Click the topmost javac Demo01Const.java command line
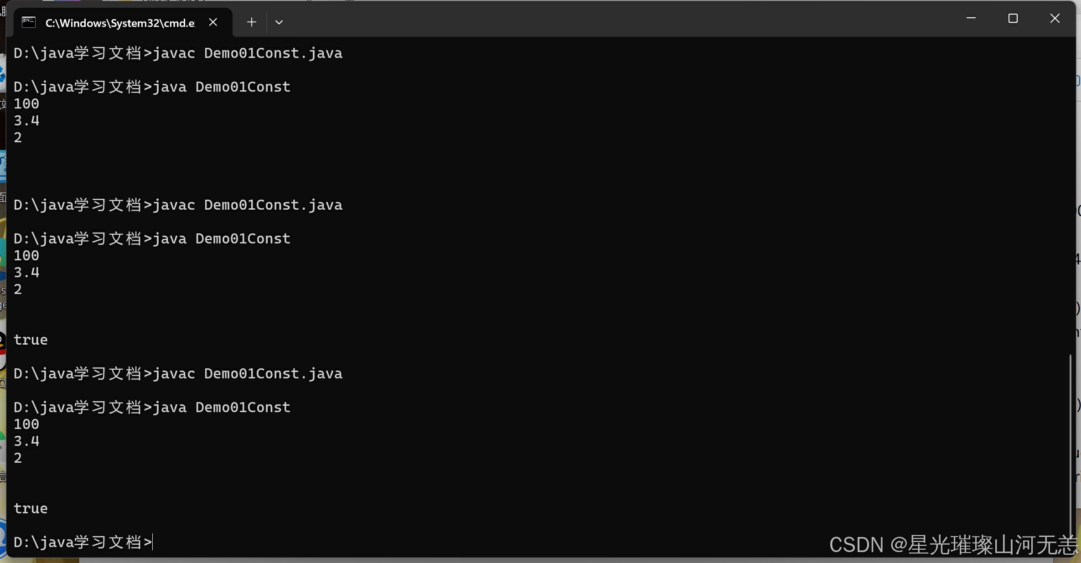The height and width of the screenshot is (563, 1081). [x=178, y=53]
